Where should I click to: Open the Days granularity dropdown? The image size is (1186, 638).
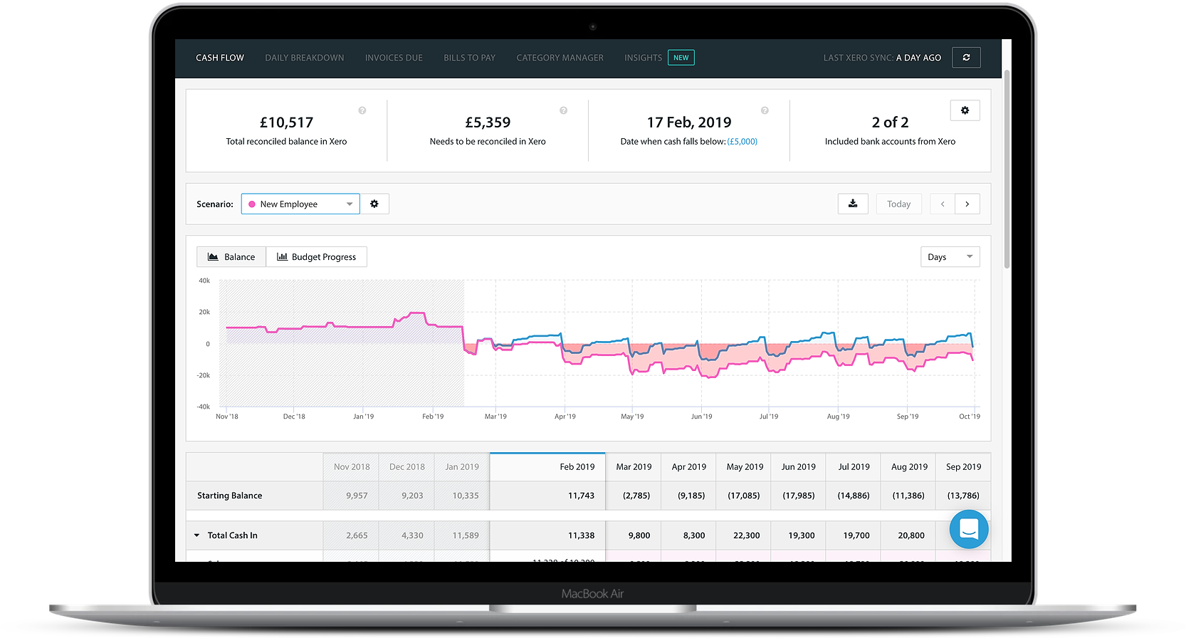[x=950, y=257]
